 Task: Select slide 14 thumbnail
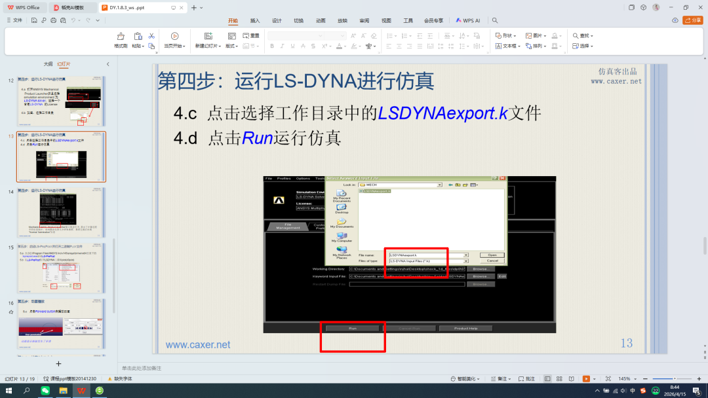click(62, 212)
